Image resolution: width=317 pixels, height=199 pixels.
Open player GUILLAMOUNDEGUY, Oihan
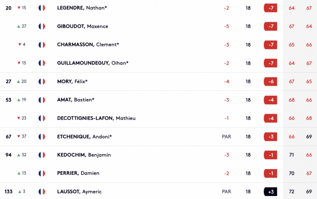(93, 63)
